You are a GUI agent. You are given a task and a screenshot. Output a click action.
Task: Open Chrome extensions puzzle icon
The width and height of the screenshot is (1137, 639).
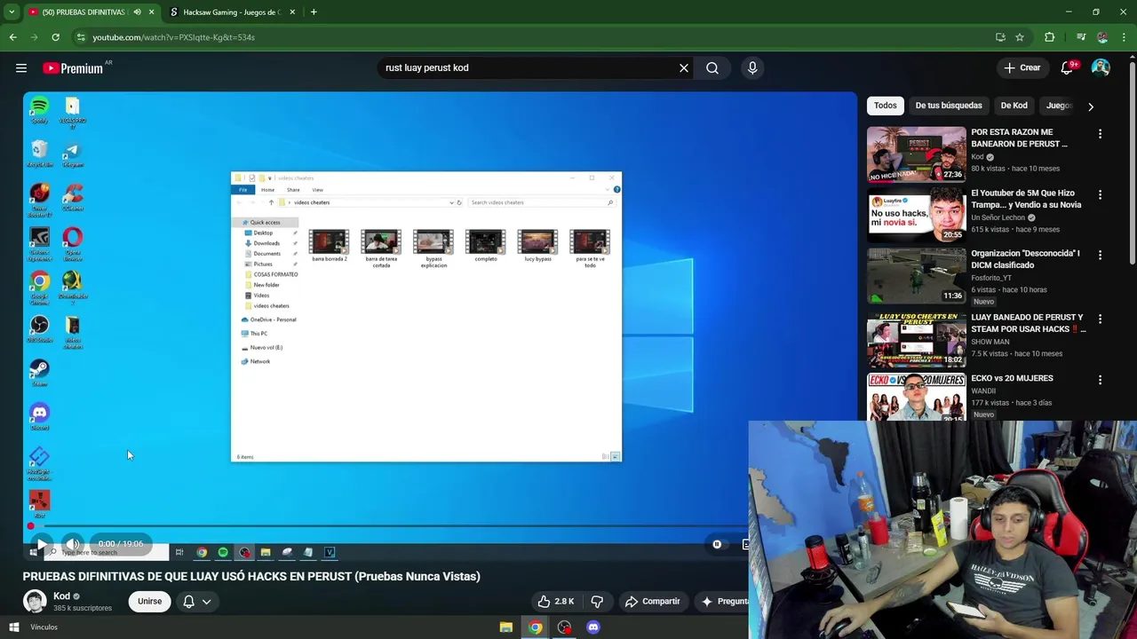click(x=1050, y=37)
